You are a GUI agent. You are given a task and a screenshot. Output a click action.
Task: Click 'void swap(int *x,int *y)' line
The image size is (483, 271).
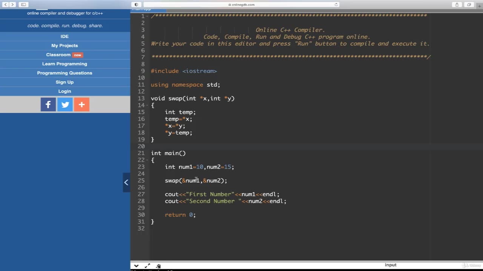coord(192,99)
